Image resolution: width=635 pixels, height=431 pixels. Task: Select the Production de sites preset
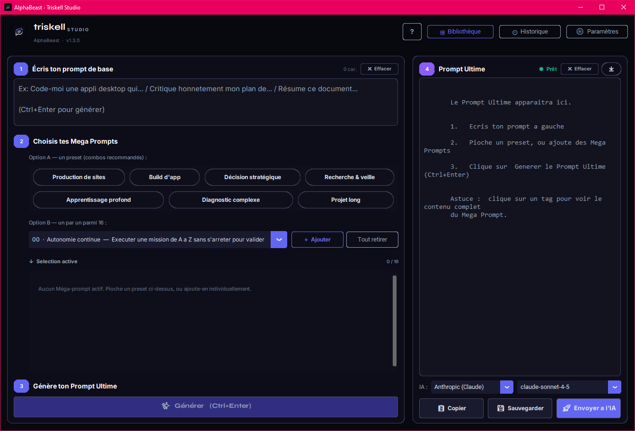pos(79,177)
